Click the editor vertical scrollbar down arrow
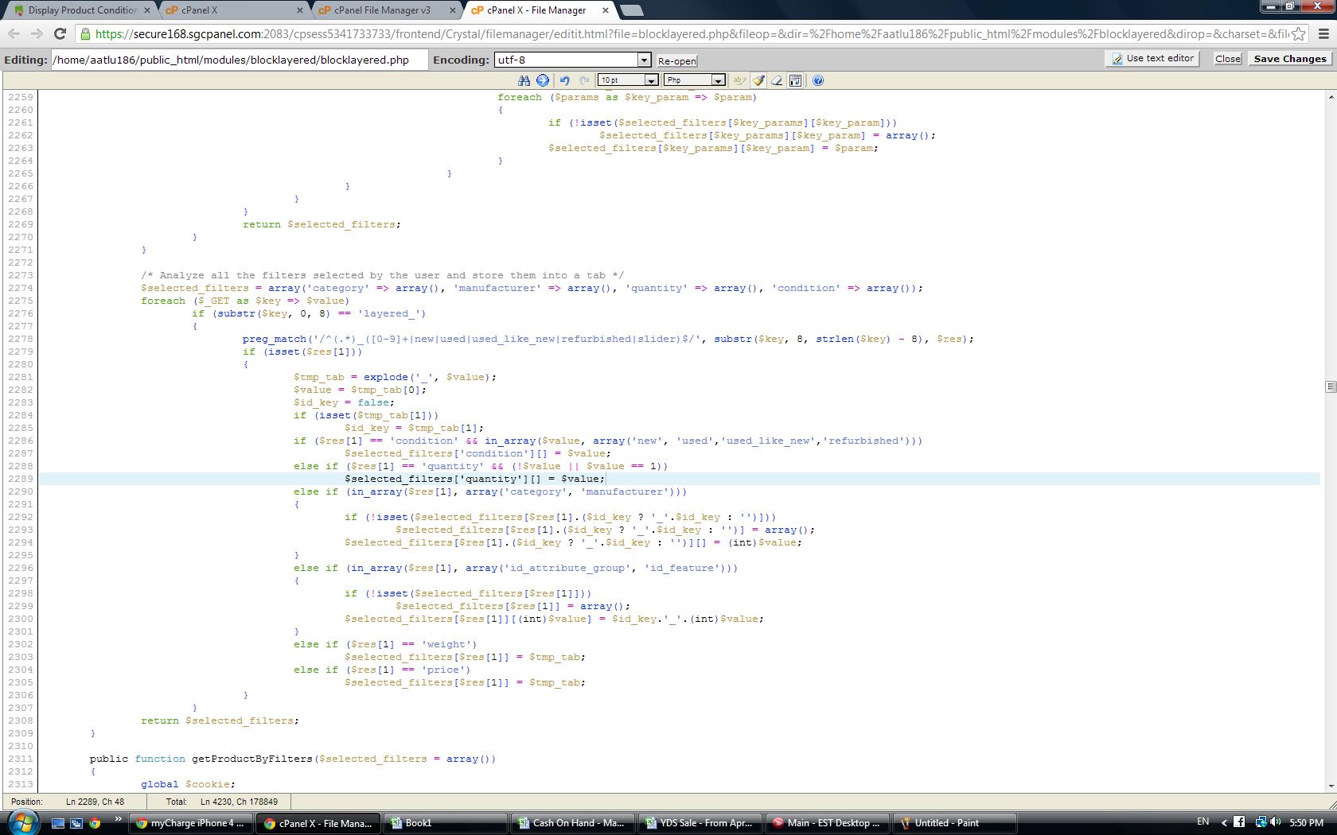The image size is (1337, 835). (1330, 786)
